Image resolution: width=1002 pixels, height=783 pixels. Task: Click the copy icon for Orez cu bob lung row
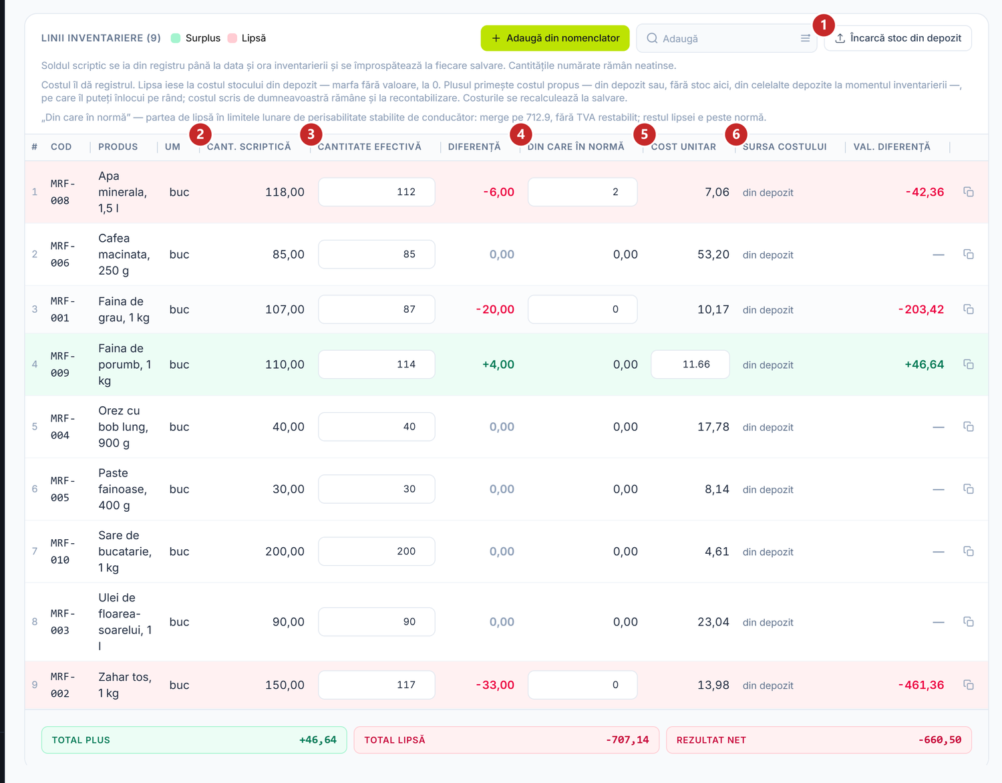(968, 426)
